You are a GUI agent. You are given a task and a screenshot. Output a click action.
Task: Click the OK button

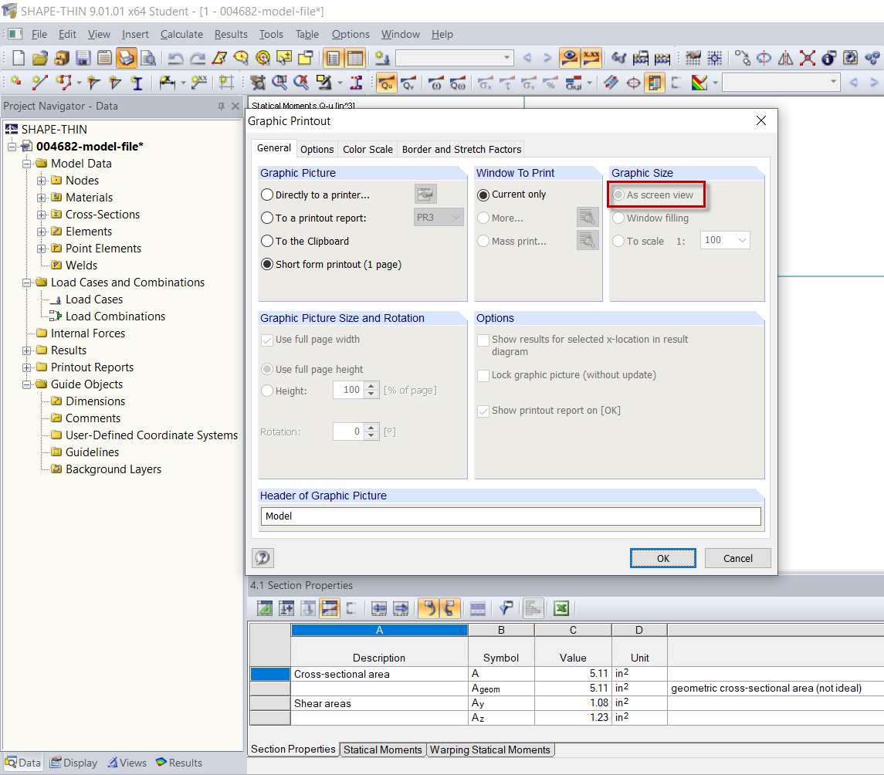[662, 558]
